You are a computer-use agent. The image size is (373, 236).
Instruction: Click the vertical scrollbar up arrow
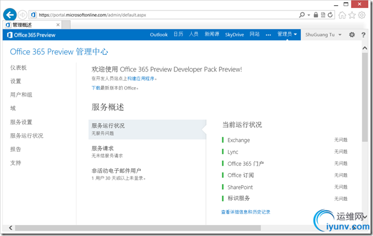pos(365,48)
